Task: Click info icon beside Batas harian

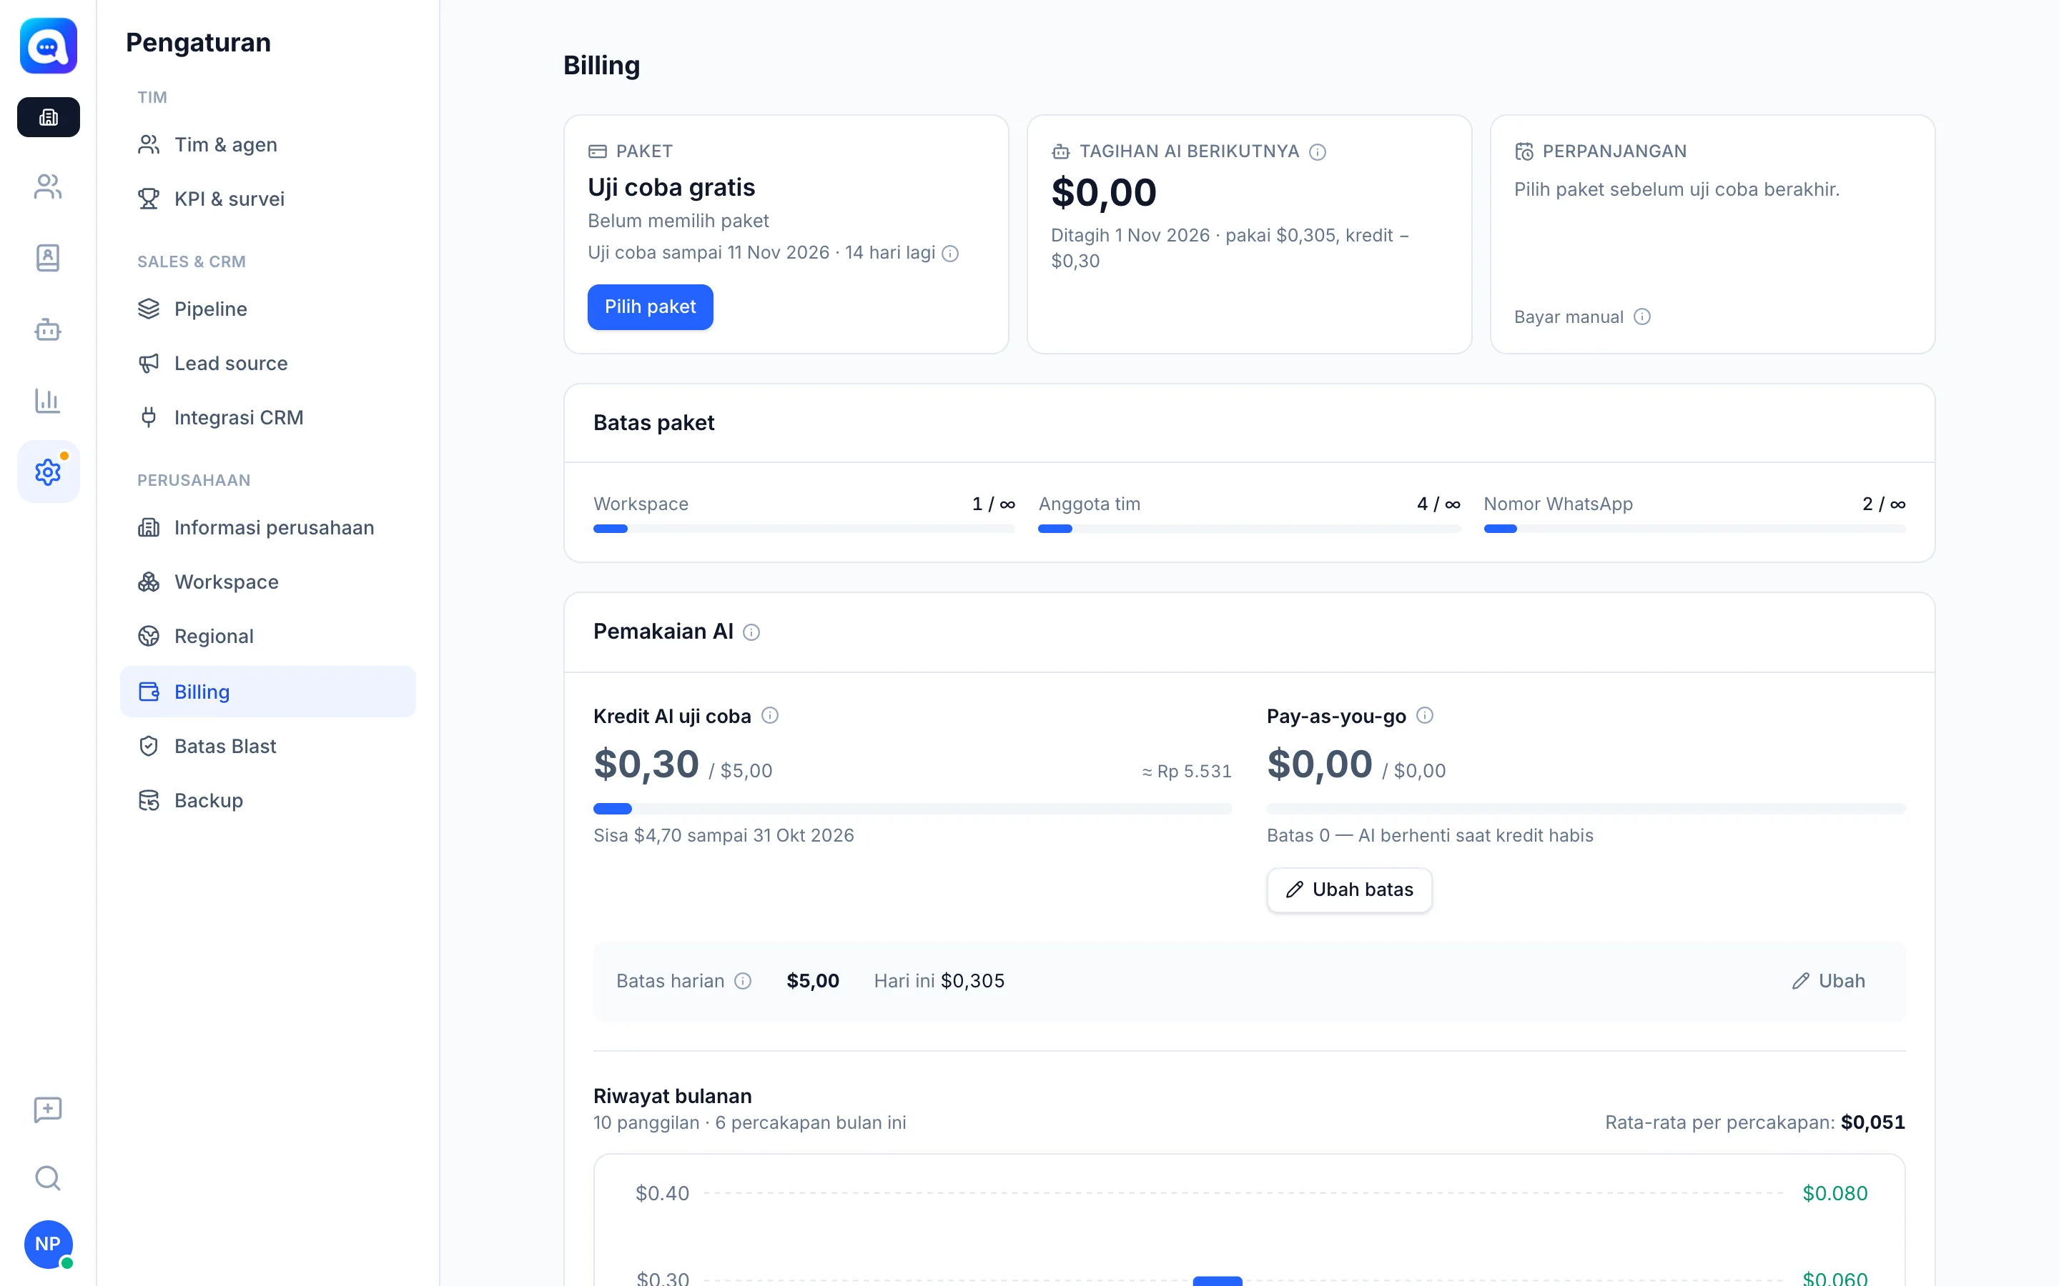Action: [x=743, y=982]
